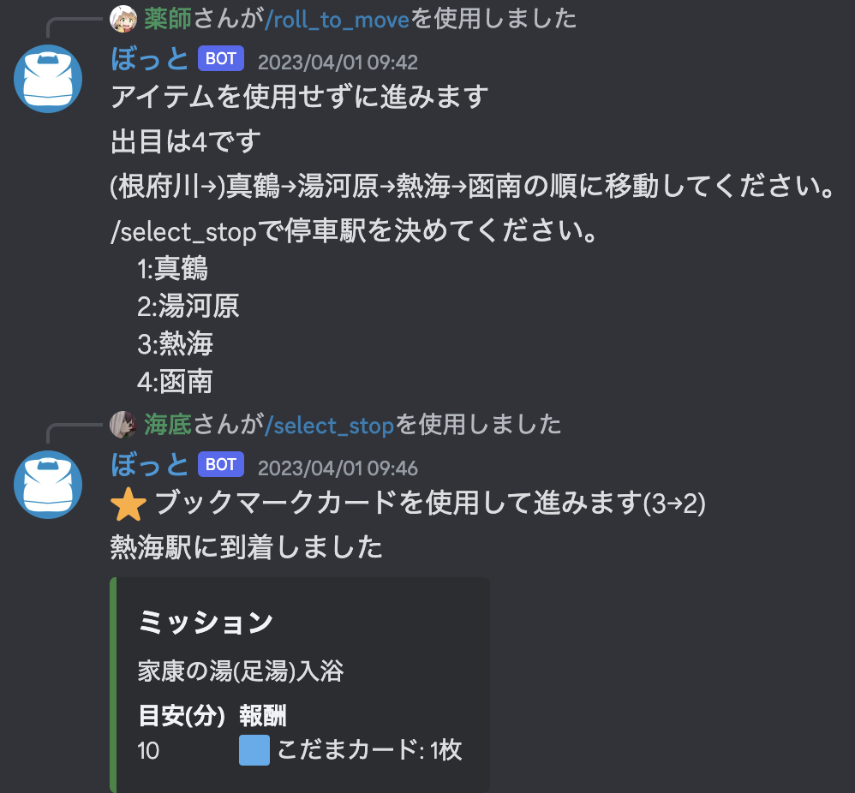Click the gold star emoji
The width and height of the screenshot is (855, 793).
tap(129, 504)
